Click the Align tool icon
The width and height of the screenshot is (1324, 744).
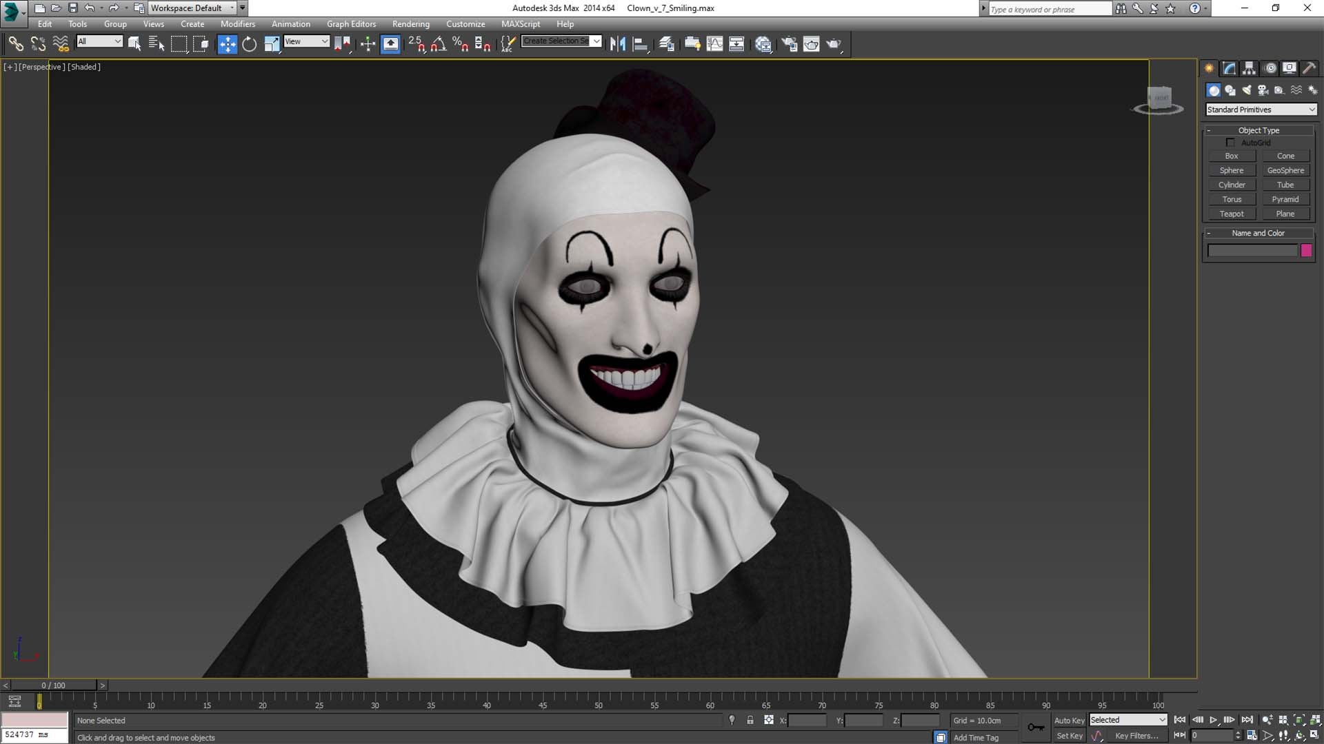click(640, 44)
